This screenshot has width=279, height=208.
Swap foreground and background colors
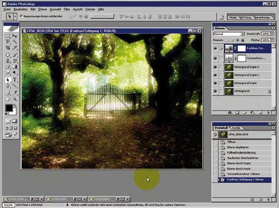15,106
